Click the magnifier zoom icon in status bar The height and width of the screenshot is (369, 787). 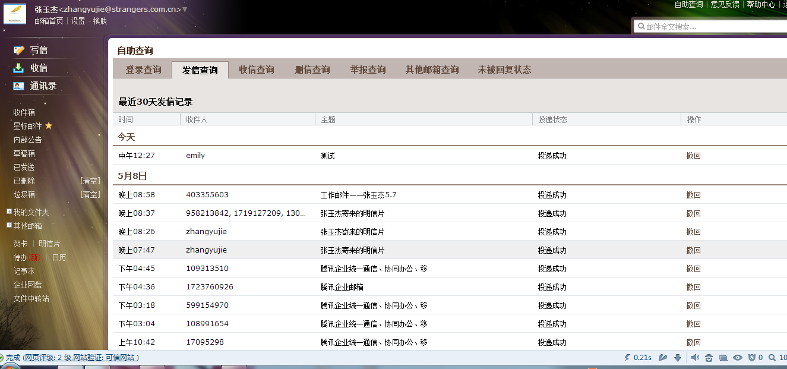click(x=772, y=358)
